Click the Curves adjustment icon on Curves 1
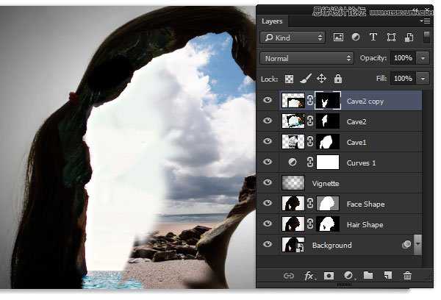The image size is (441, 300). 293,162
